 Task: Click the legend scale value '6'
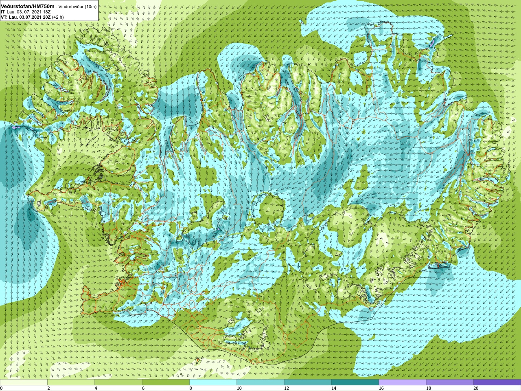click(143, 388)
